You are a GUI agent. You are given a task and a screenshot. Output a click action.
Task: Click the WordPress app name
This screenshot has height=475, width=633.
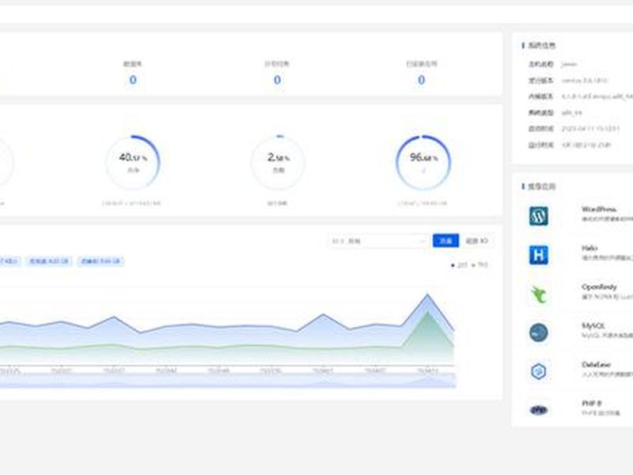(x=599, y=209)
